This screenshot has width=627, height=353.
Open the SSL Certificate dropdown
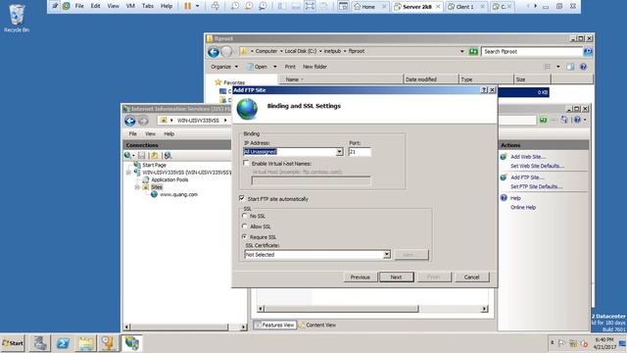(x=387, y=255)
